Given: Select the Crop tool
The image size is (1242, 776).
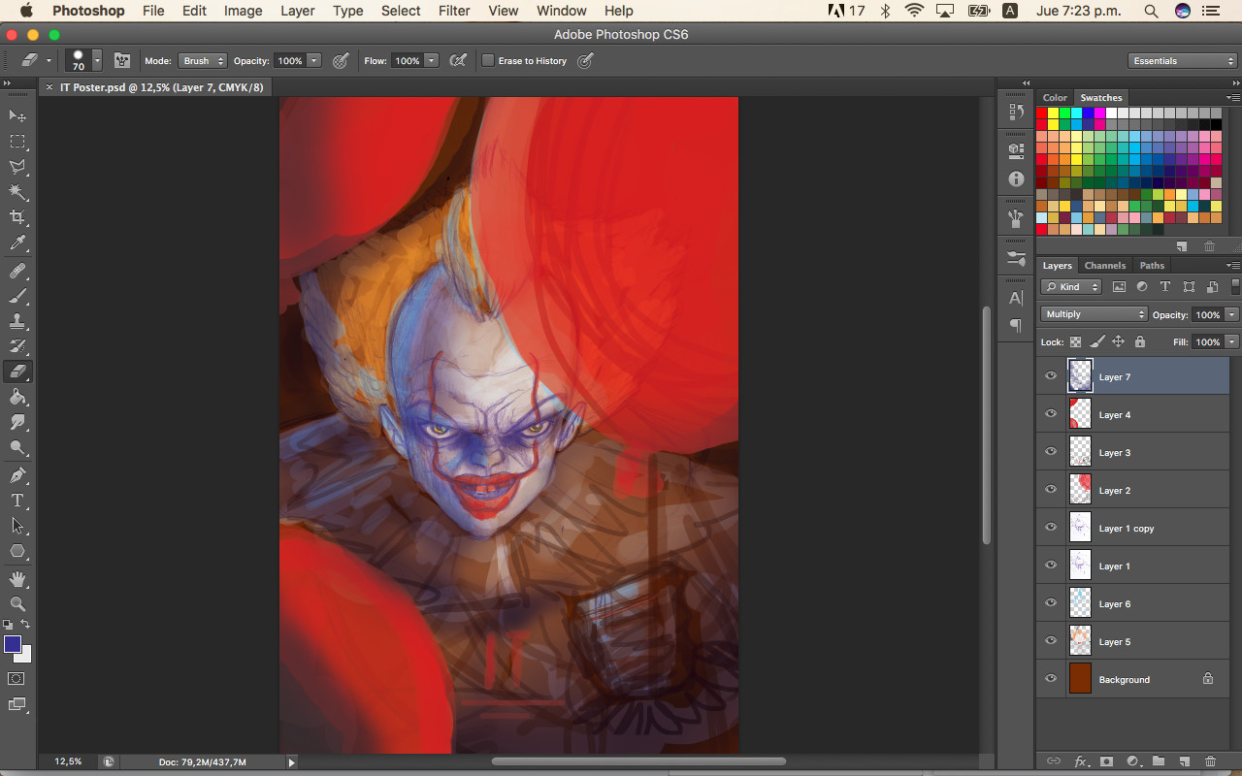Looking at the screenshot, I should (17, 217).
